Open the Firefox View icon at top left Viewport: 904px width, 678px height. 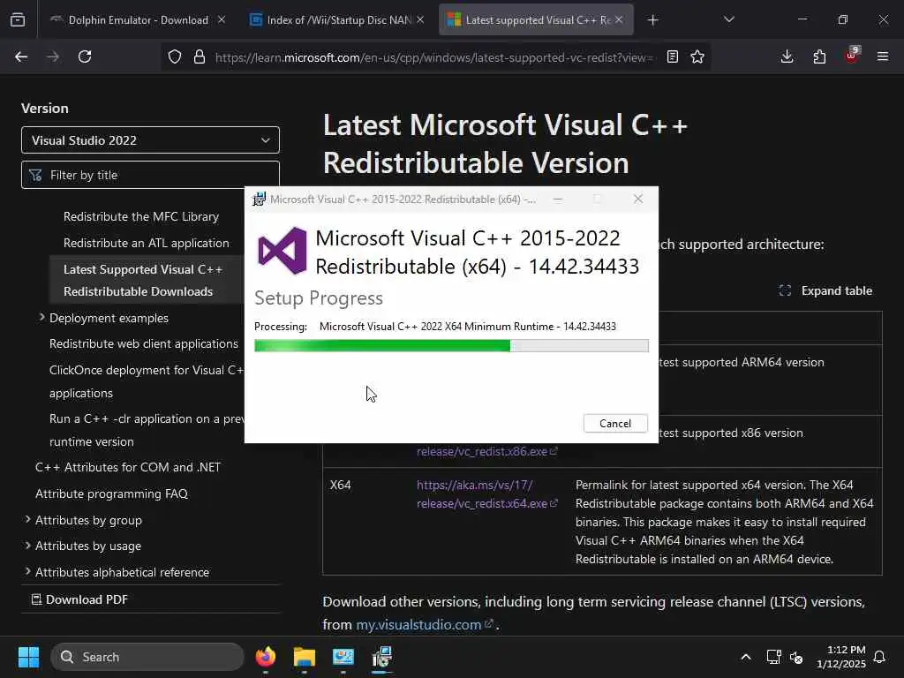(x=18, y=19)
